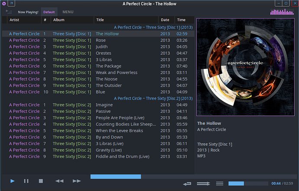The height and width of the screenshot is (191, 299).
Task: Toggle repeat mode with the return-arrow icon
Action: [x=187, y=184]
